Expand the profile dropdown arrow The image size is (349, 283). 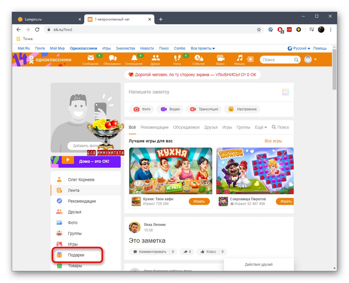(316, 60)
